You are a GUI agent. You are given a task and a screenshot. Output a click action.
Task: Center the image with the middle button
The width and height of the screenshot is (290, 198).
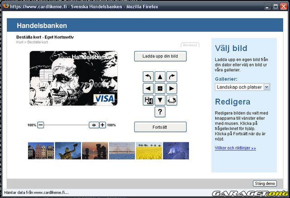click(160, 89)
